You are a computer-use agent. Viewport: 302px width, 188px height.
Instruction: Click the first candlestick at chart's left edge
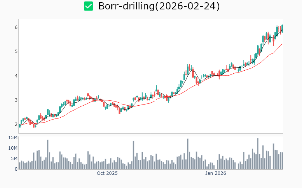(x=20, y=126)
